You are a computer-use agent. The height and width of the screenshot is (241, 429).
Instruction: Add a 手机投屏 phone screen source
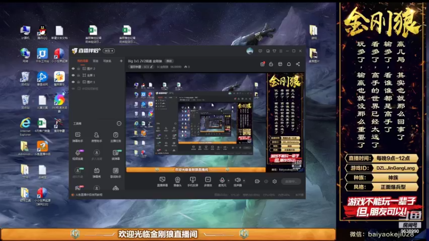[193, 182]
